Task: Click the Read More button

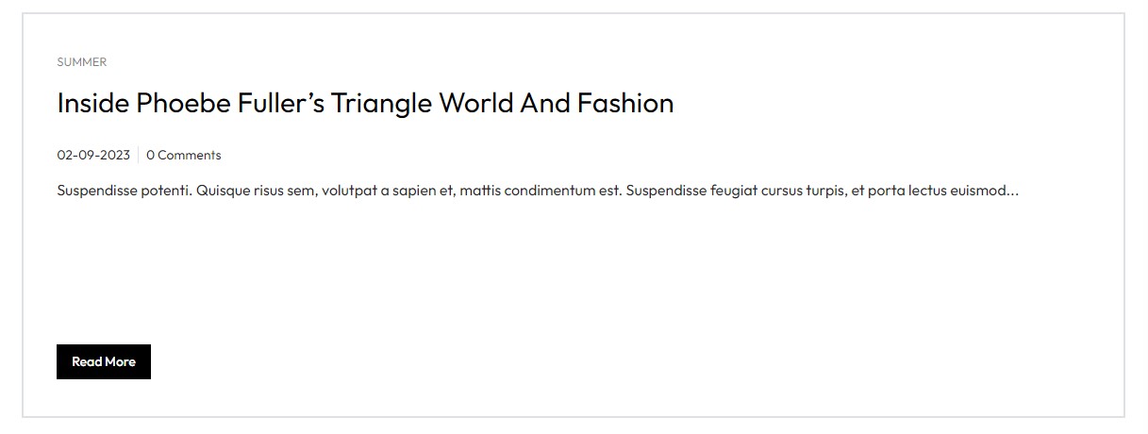Action: click(x=104, y=362)
